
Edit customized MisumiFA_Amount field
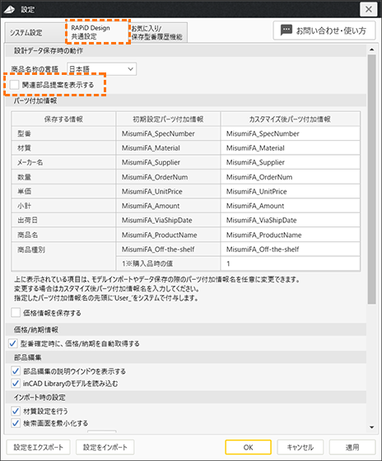tap(291, 206)
